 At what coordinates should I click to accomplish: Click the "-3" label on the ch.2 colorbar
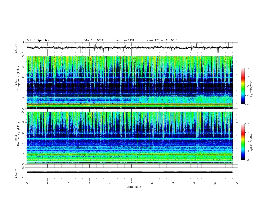[248, 124]
